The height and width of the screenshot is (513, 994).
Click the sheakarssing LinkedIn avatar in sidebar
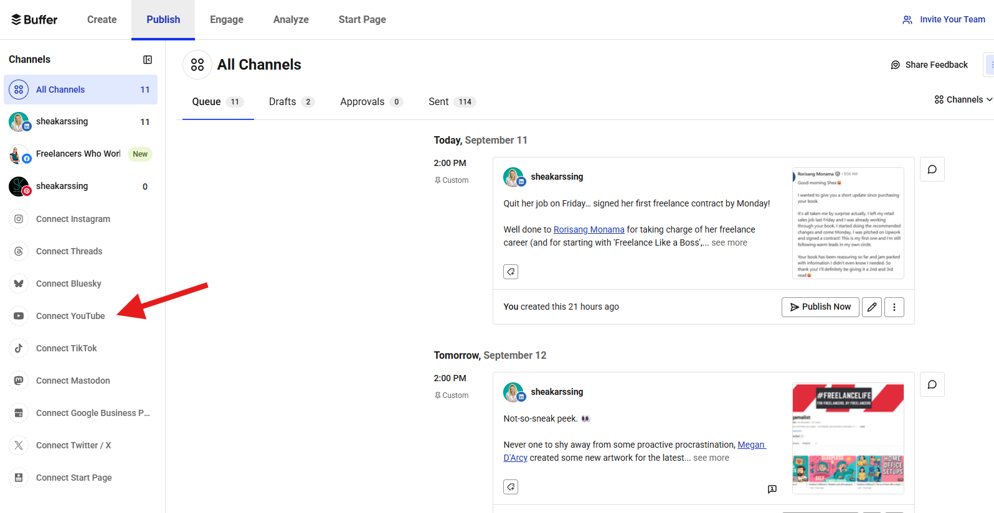(x=19, y=122)
